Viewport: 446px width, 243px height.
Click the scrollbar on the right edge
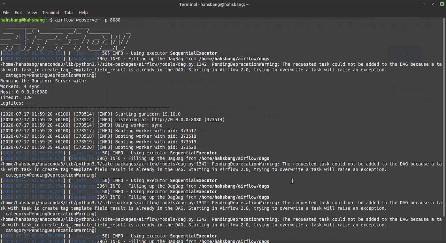444,122
